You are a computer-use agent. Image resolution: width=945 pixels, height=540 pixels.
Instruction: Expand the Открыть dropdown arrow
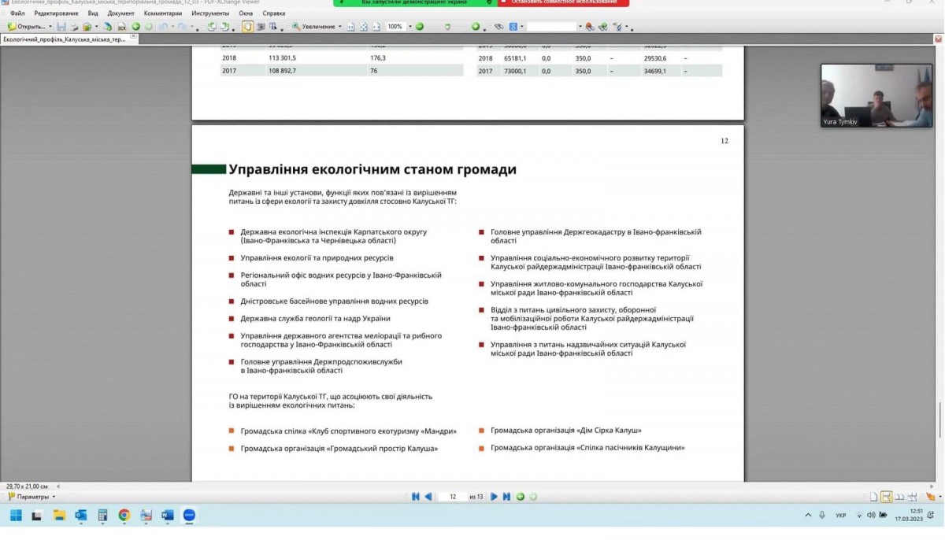[50, 27]
